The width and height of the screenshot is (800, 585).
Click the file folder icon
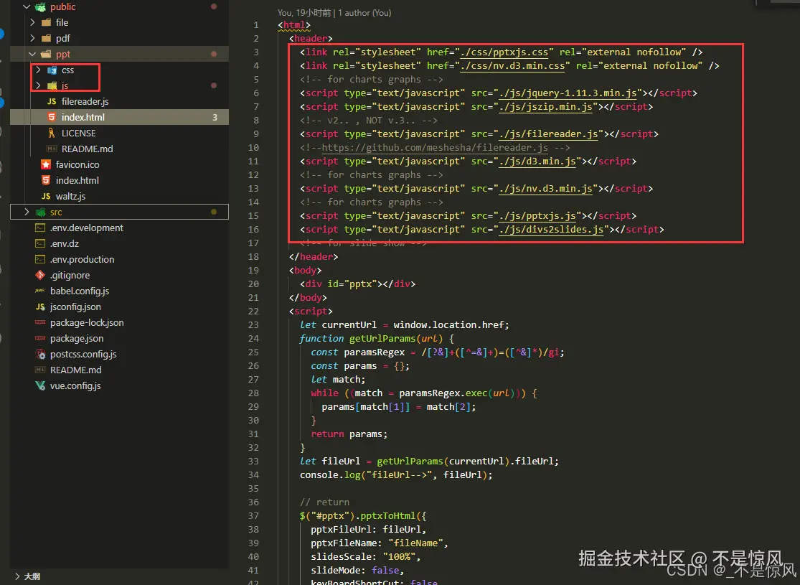46,22
